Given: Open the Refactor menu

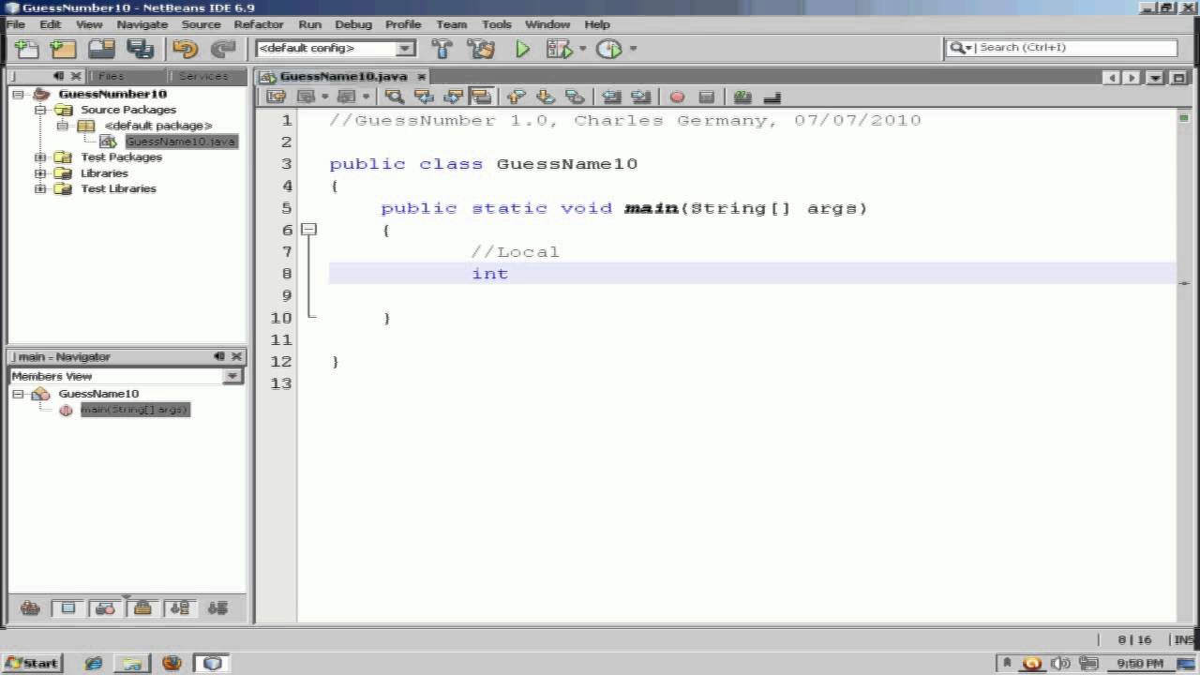Looking at the screenshot, I should (259, 24).
